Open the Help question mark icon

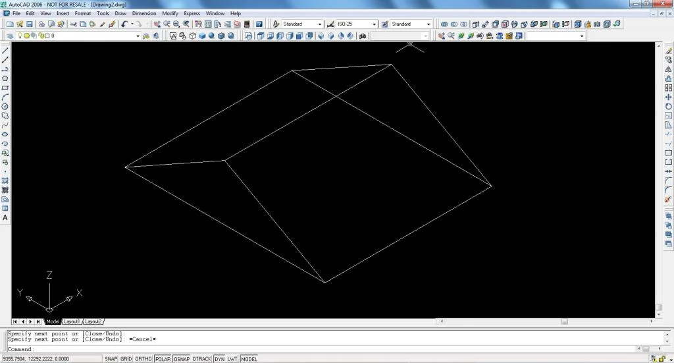point(259,24)
